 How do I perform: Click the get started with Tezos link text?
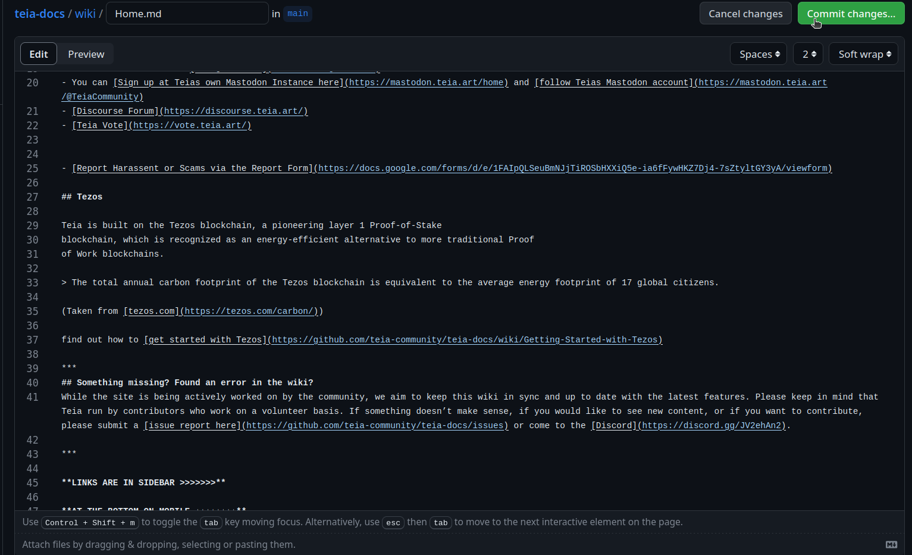point(205,340)
